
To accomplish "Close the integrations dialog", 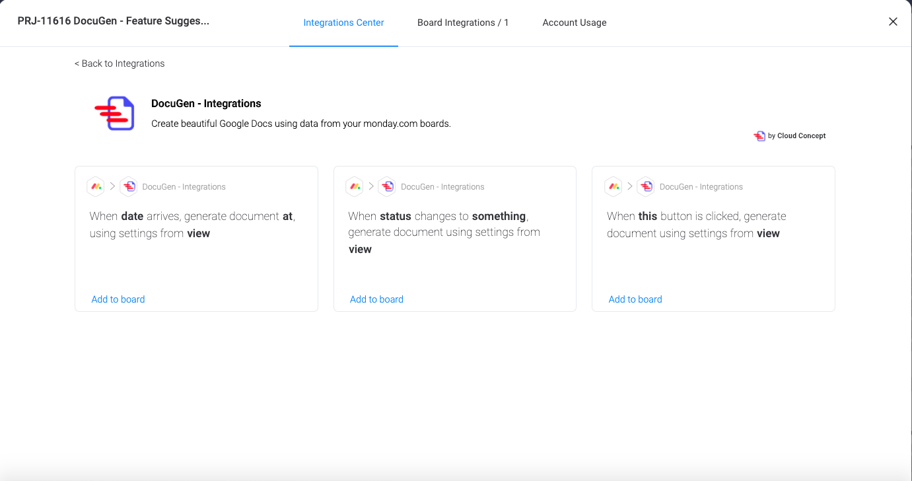I will point(893,22).
